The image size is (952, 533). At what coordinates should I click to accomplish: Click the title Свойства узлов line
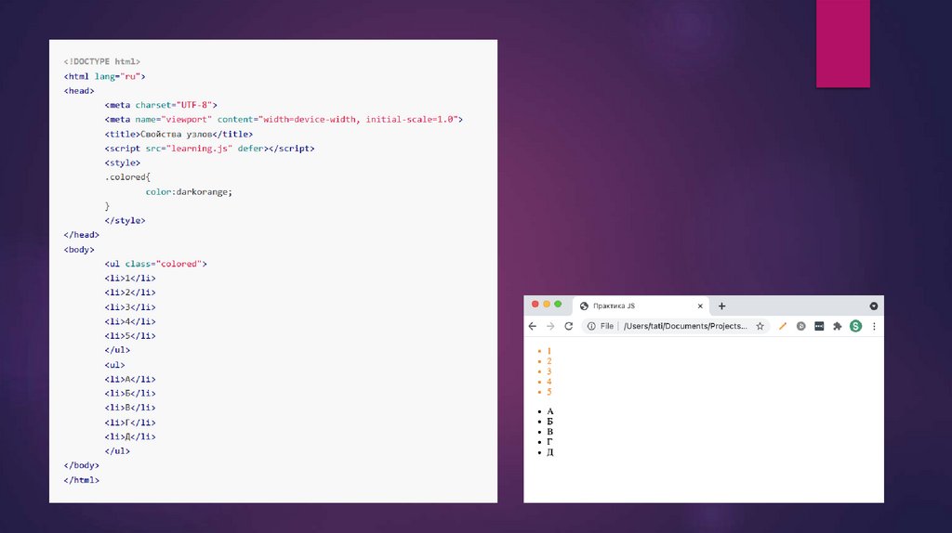point(178,134)
